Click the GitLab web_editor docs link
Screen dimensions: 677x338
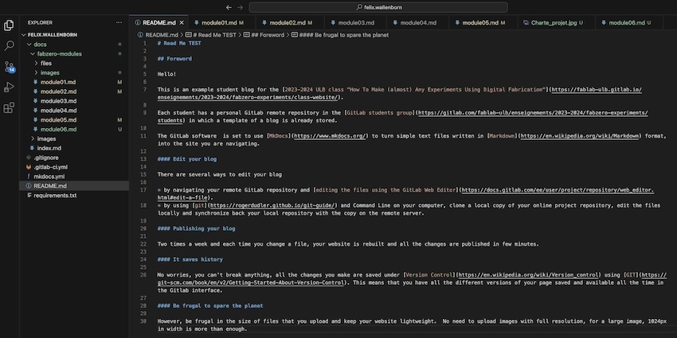(x=558, y=190)
